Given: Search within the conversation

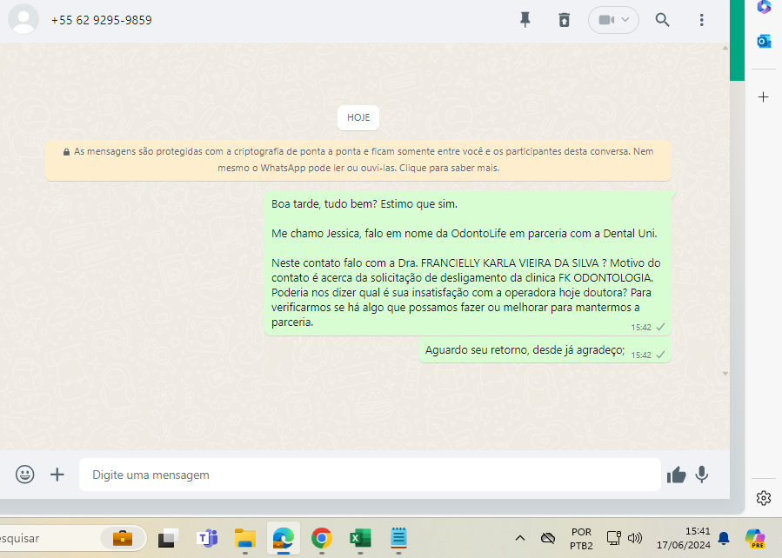Looking at the screenshot, I should point(662,20).
